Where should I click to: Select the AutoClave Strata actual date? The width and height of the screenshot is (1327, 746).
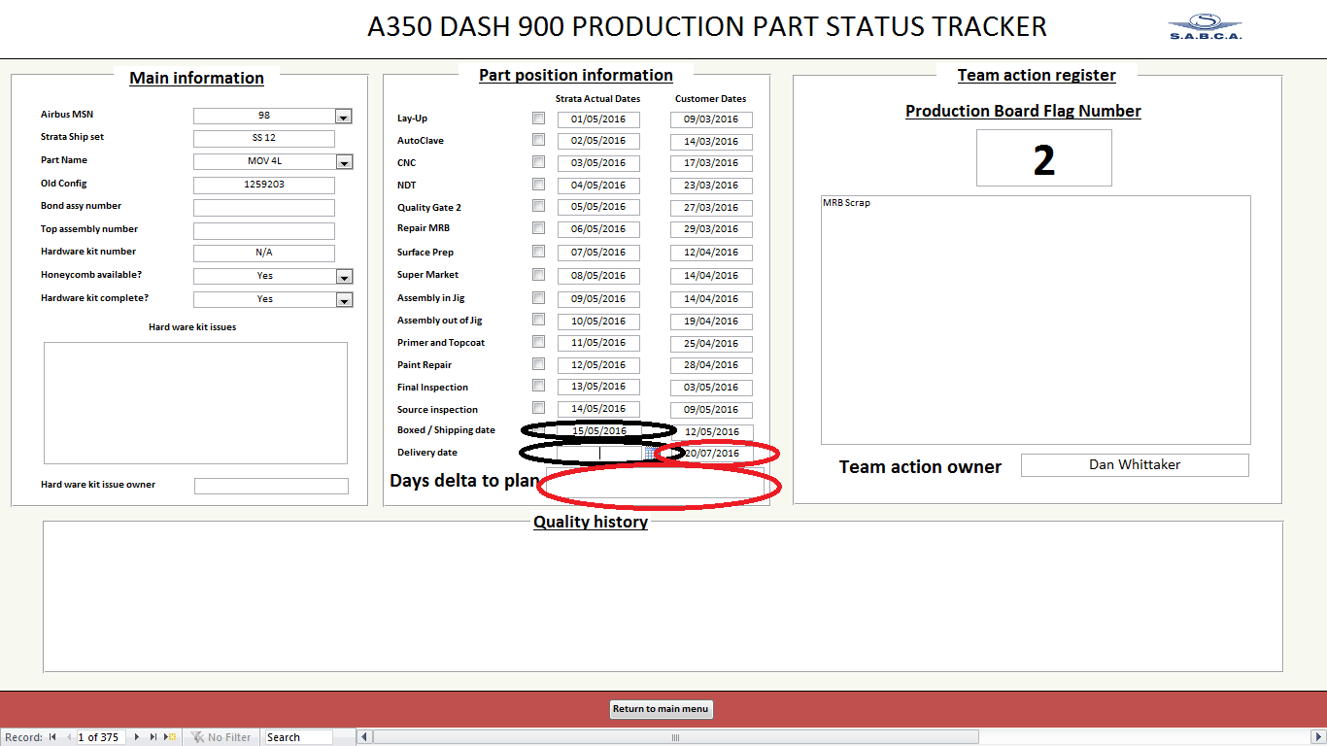598,141
